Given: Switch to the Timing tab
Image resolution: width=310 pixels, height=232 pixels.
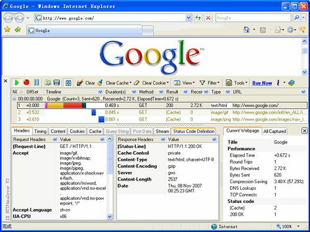Looking at the screenshot, I should (40, 131).
